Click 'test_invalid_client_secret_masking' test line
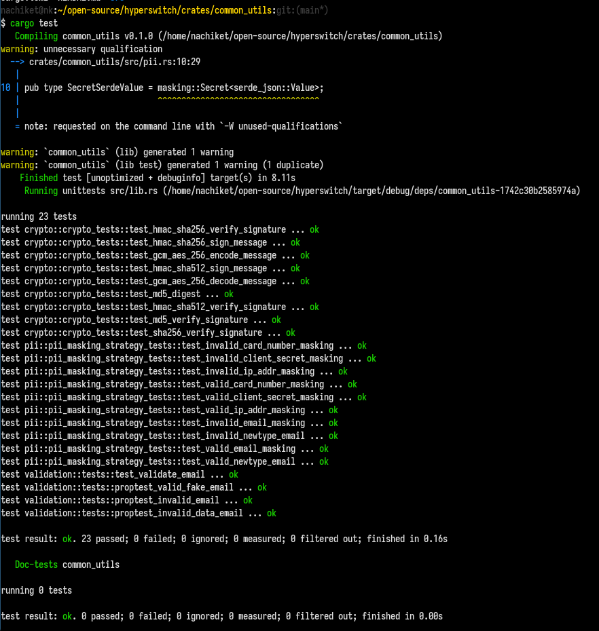 [189, 358]
